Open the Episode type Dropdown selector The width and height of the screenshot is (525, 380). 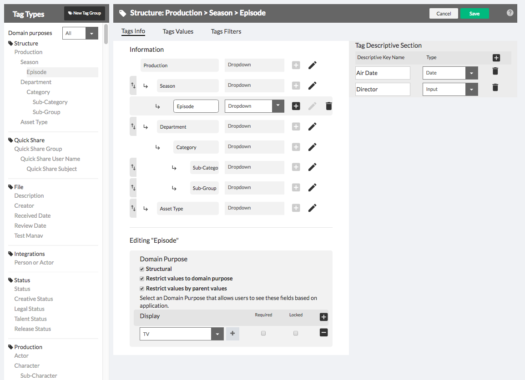tap(278, 106)
